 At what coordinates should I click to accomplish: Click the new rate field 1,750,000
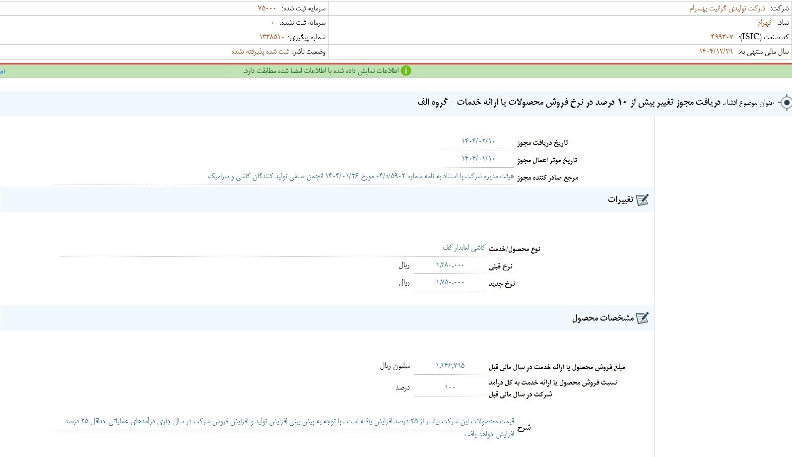[x=450, y=283]
